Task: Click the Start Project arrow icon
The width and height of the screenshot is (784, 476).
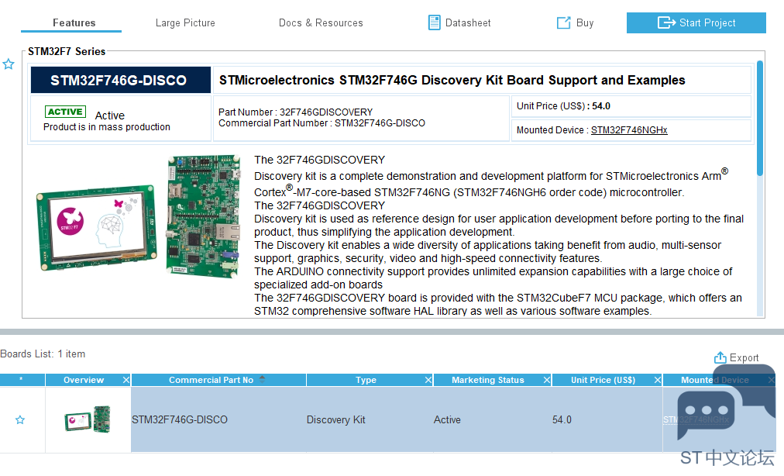Action: pos(666,22)
